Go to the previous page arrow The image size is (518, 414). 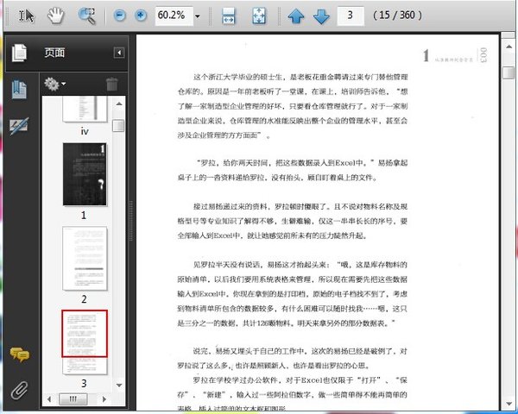point(296,16)
